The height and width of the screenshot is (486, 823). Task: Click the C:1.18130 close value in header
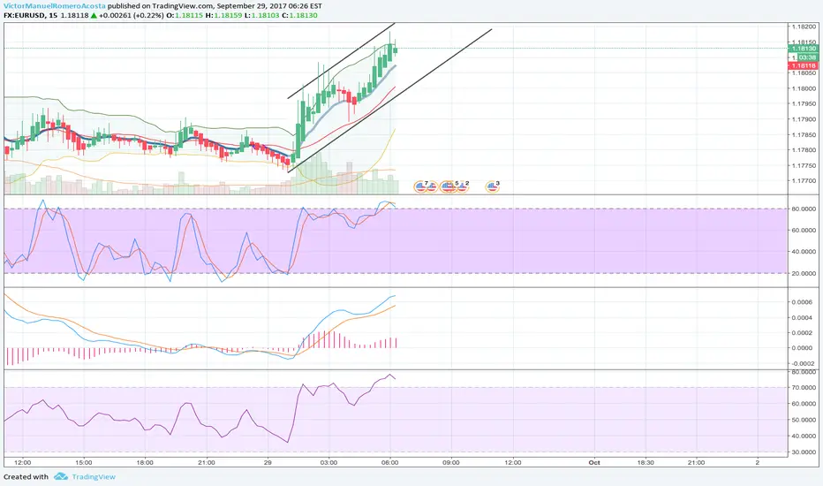point(299,16)
